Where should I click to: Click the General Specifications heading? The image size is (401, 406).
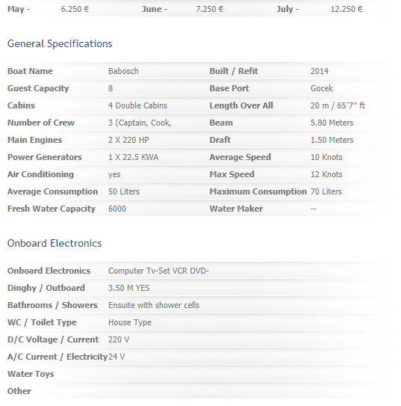pyautogui.click(x=60, y=44)
